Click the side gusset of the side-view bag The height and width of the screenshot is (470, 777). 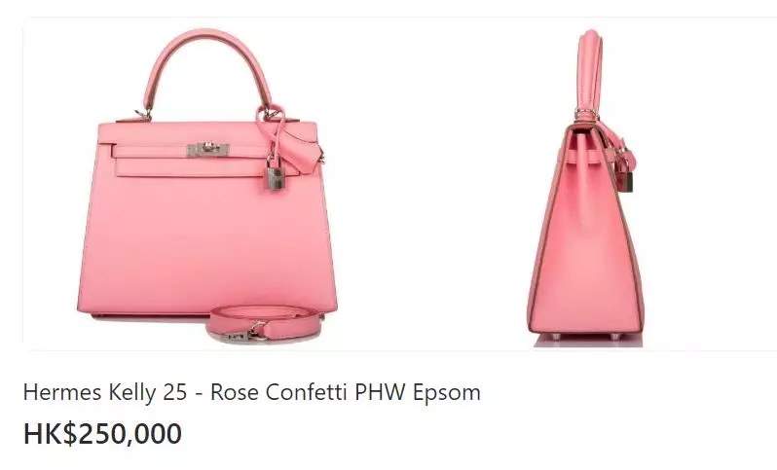click(585, 237)
